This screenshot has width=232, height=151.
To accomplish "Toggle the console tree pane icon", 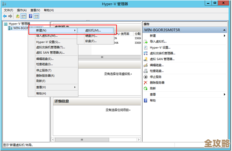I will coord(24,16).
